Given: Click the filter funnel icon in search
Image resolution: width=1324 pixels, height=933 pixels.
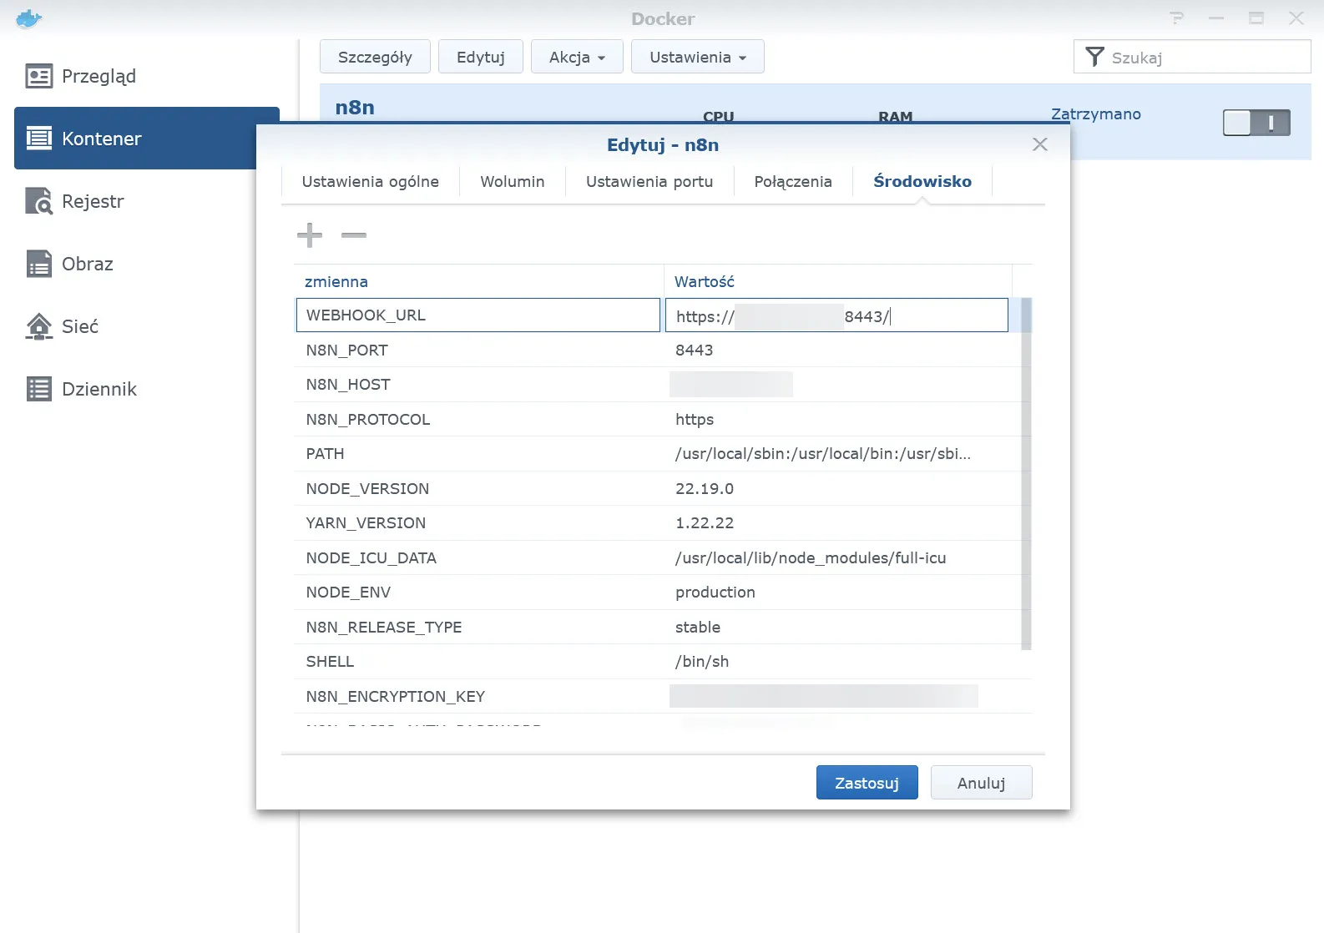Looking at the screenshot, I should click(1094, 57).
